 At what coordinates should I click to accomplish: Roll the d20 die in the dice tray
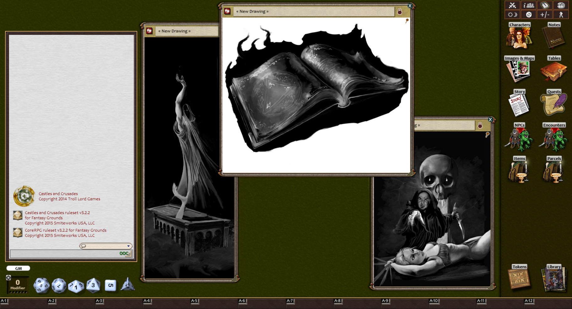(x=41, y=285)
